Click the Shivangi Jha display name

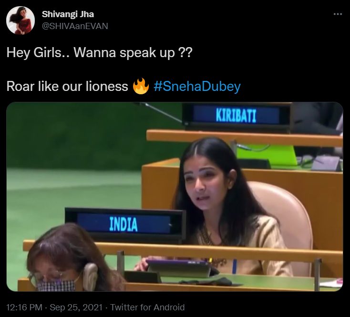pyautogui.click(x=68, y=14)
